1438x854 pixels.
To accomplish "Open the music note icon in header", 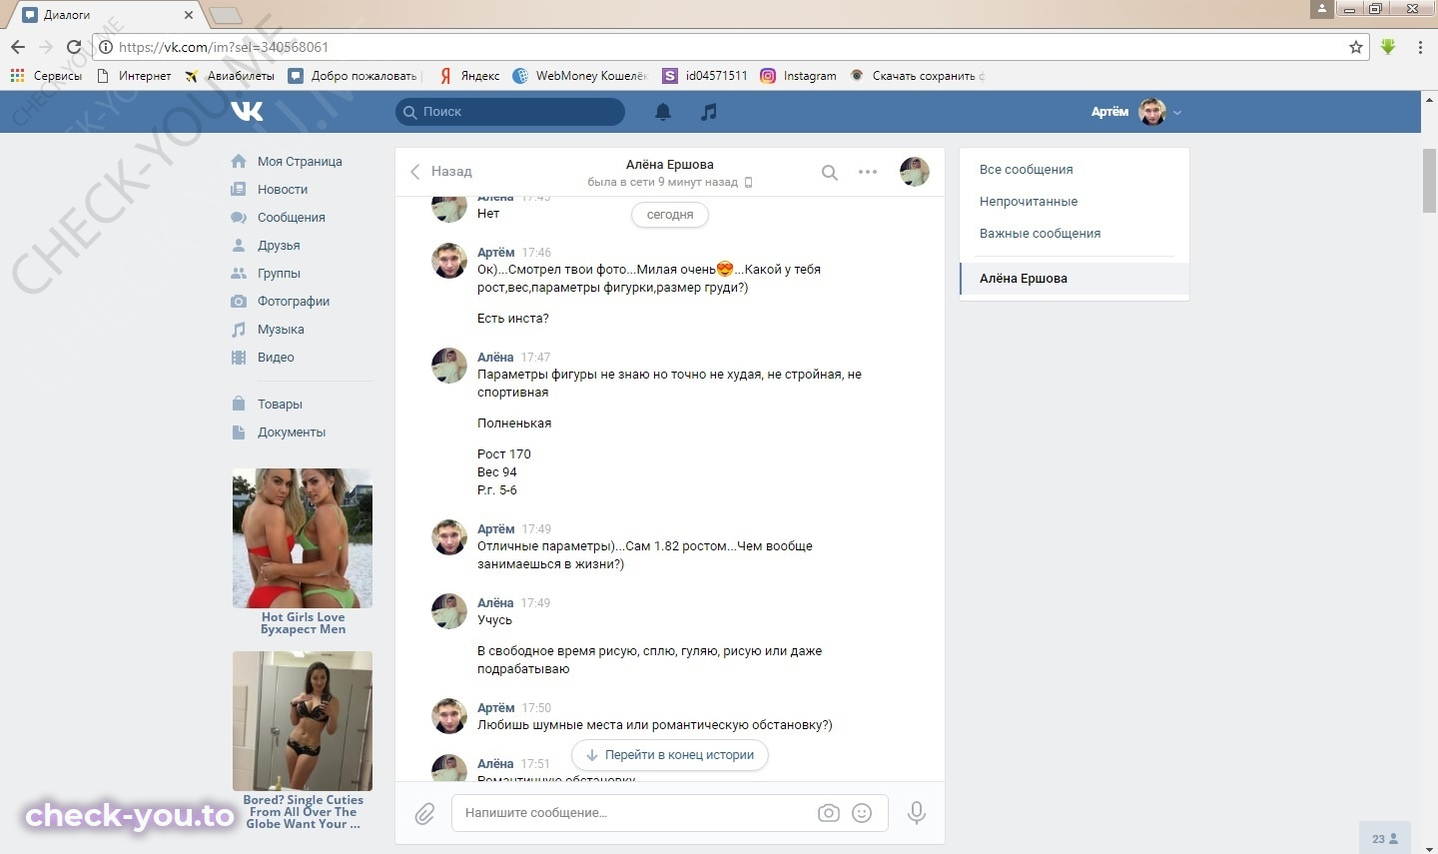I will coord(708,112).
